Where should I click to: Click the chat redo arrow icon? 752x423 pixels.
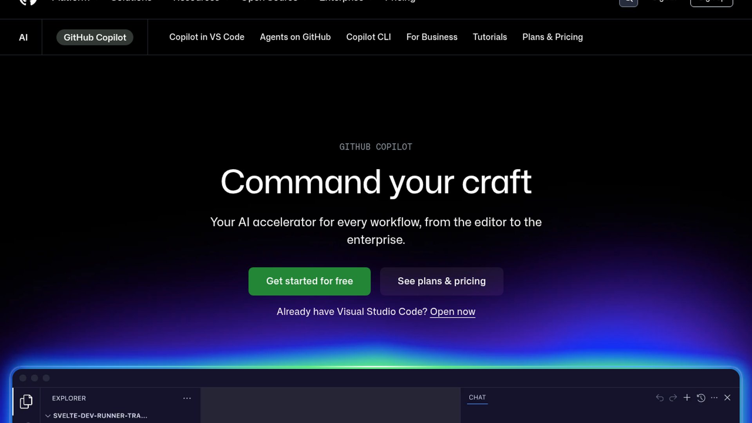tap(673, 398)
